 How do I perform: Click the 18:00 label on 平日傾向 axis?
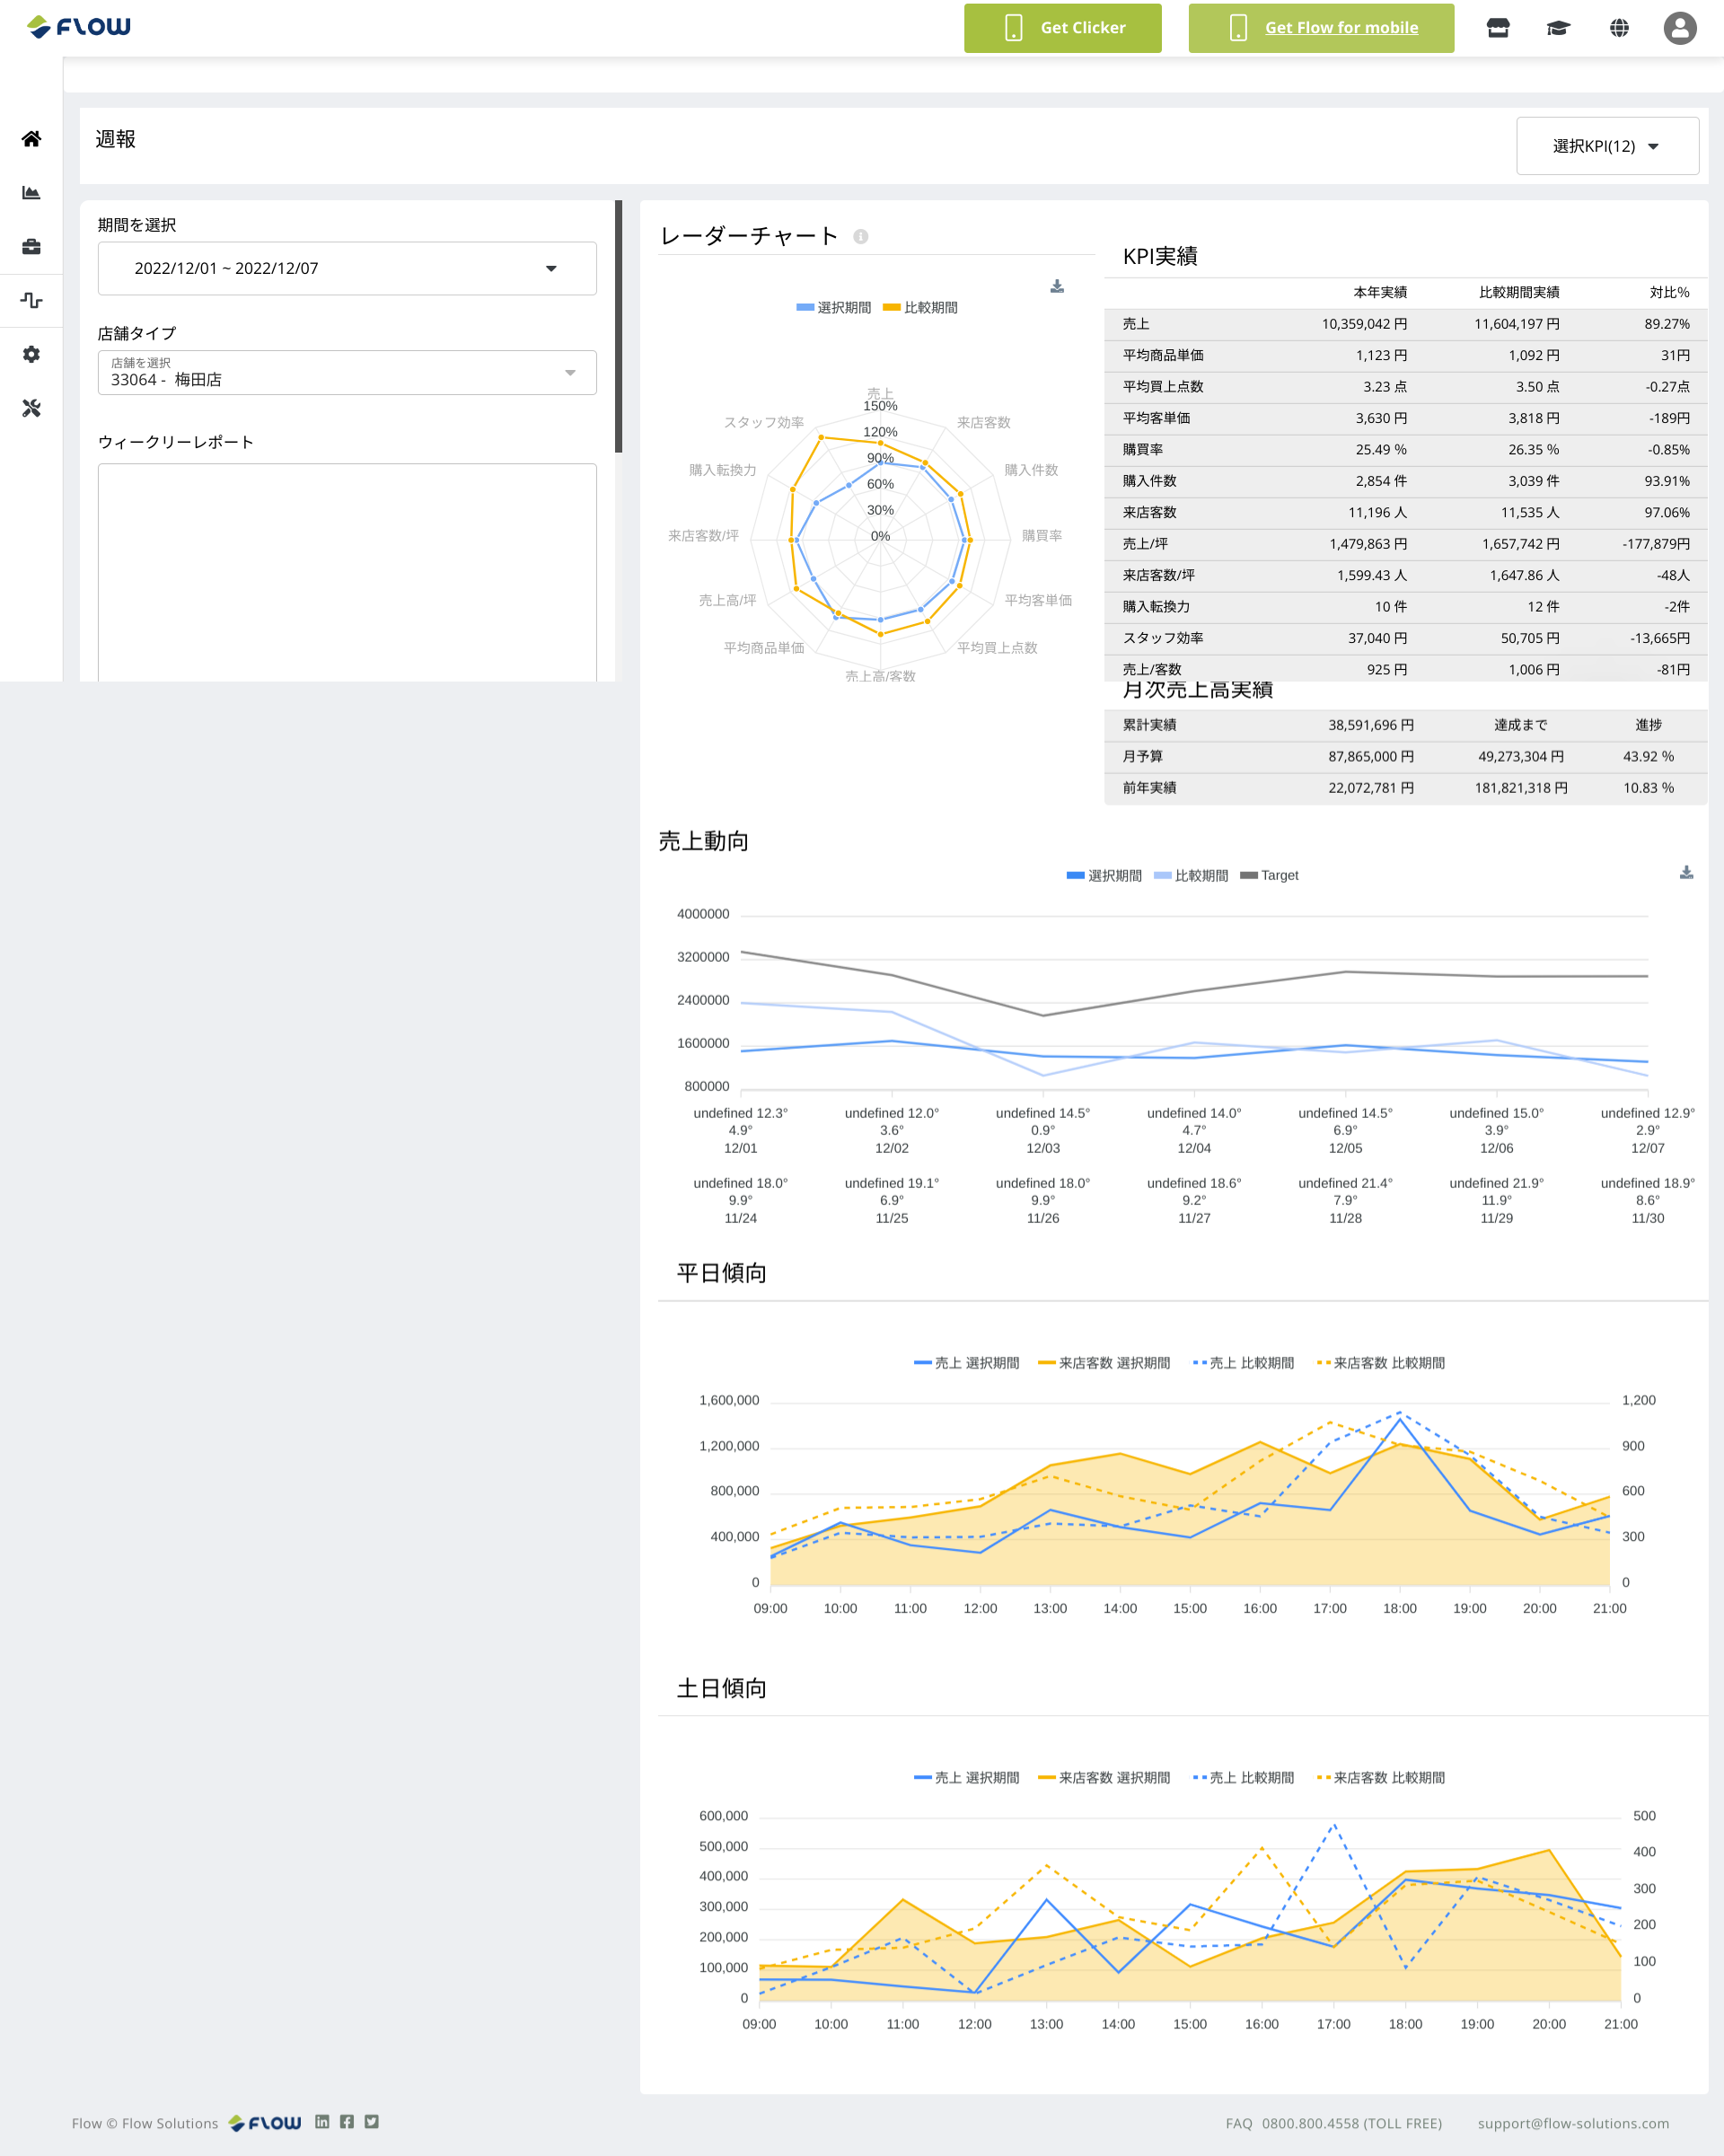1399,1608
